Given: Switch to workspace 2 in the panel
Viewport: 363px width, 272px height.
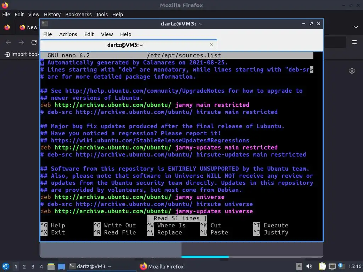Looking at the screenshot, I should pyautogui.click(x=24, y=267).
